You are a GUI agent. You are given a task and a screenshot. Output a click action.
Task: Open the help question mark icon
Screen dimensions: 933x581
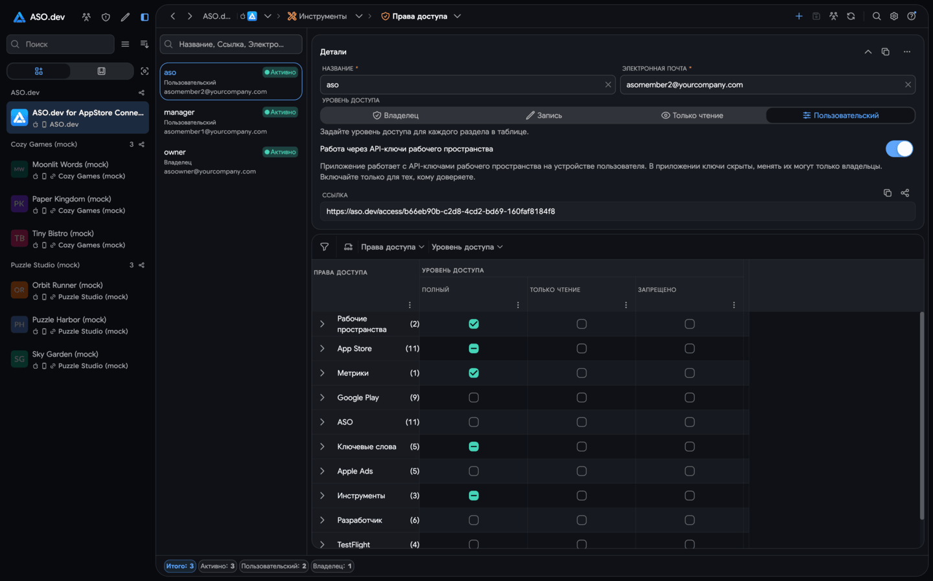point(912,16)
